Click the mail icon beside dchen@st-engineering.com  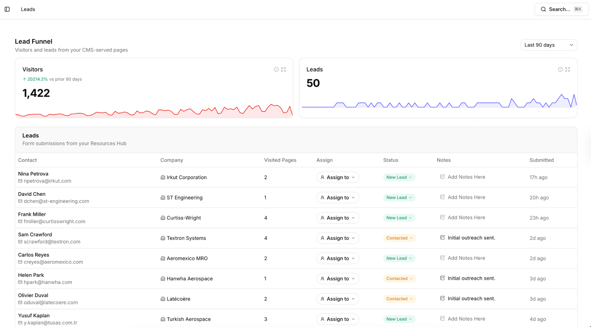pyautogui.click(x=20, y=201)
